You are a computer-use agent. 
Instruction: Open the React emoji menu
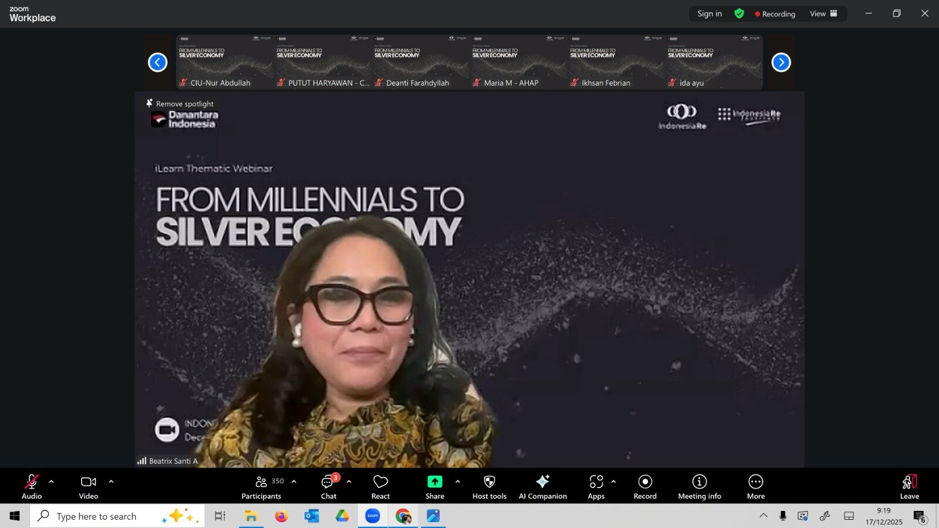click(x=380, y=487)
